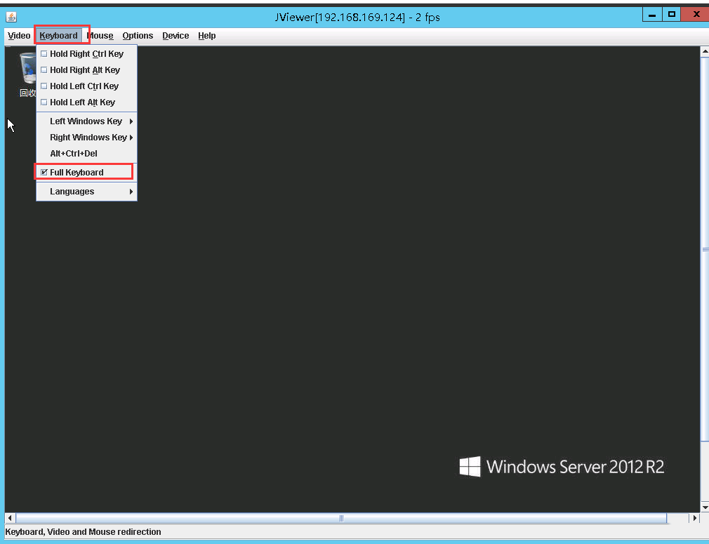The image size is (709, 544).
Task: Open the Mouse menu
Action: coord(100,36)
